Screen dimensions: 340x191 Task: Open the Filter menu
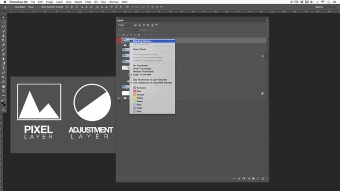88,2
